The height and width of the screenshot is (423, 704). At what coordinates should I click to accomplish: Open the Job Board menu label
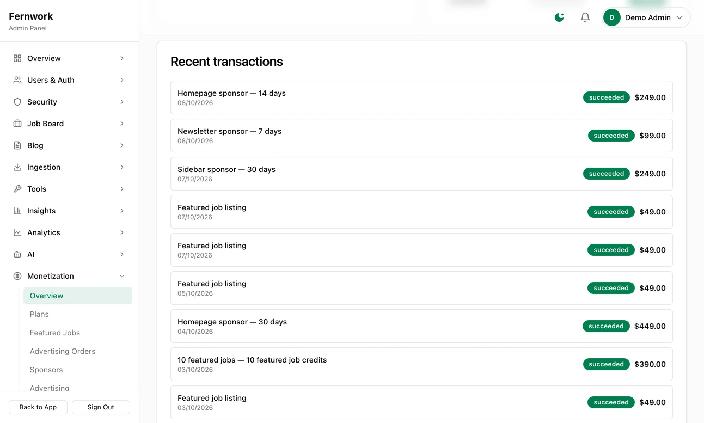click(x=45, y=124)
